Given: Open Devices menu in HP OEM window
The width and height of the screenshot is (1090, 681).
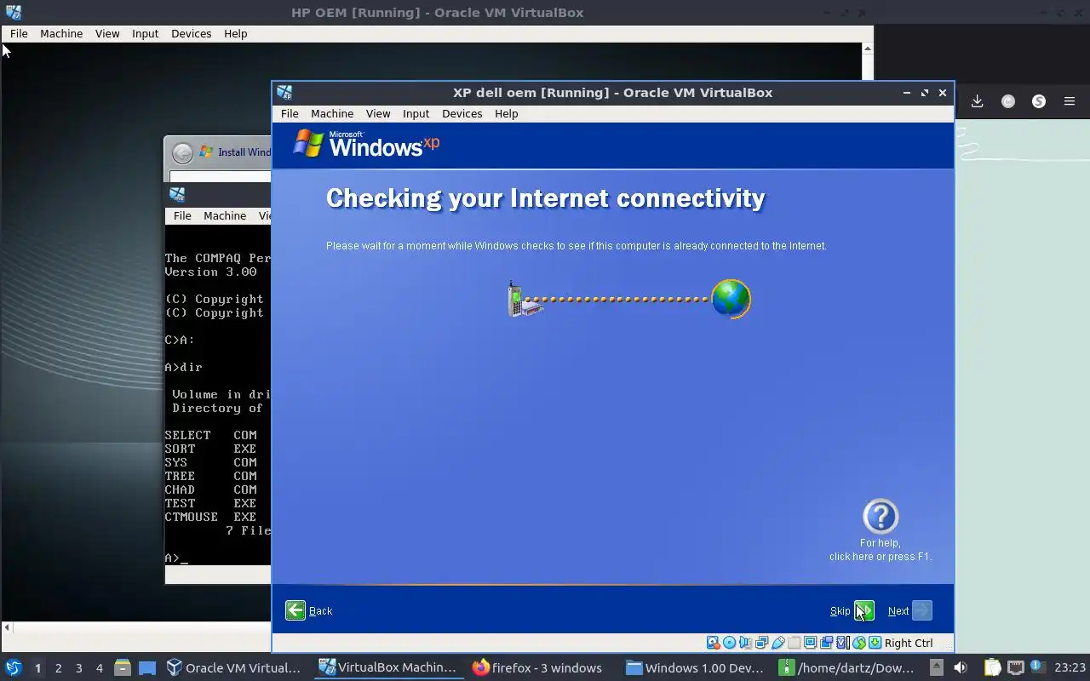Looking at the screenshot, I should click(191, 33).
